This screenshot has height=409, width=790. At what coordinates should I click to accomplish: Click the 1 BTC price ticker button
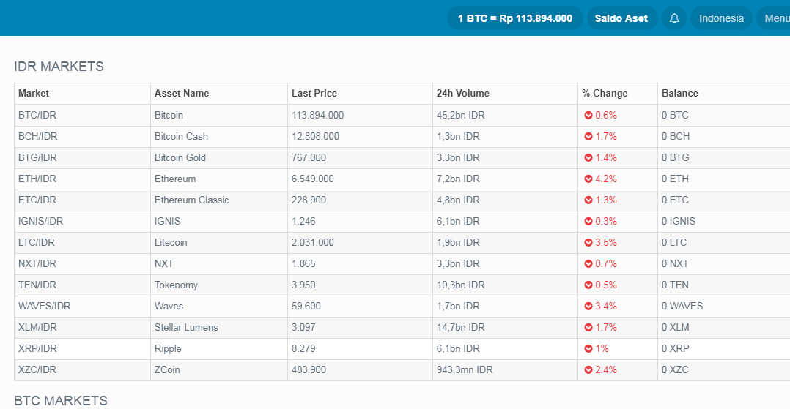pyautogui.click(x=514, y=18)
